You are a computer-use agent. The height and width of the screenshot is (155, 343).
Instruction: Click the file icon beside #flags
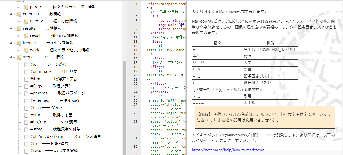pos(26,86)
